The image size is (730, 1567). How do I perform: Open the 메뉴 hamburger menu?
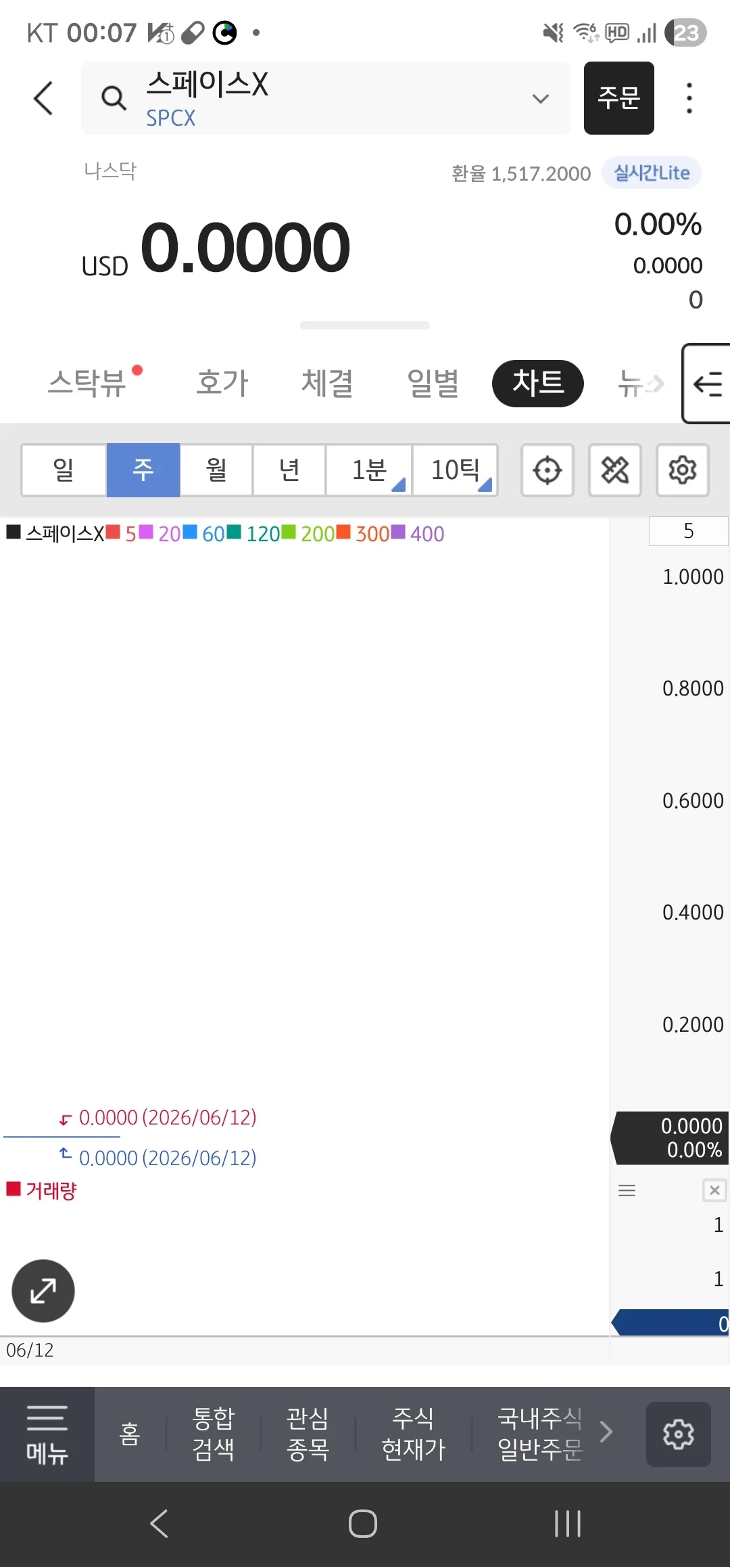point(47,1434)
